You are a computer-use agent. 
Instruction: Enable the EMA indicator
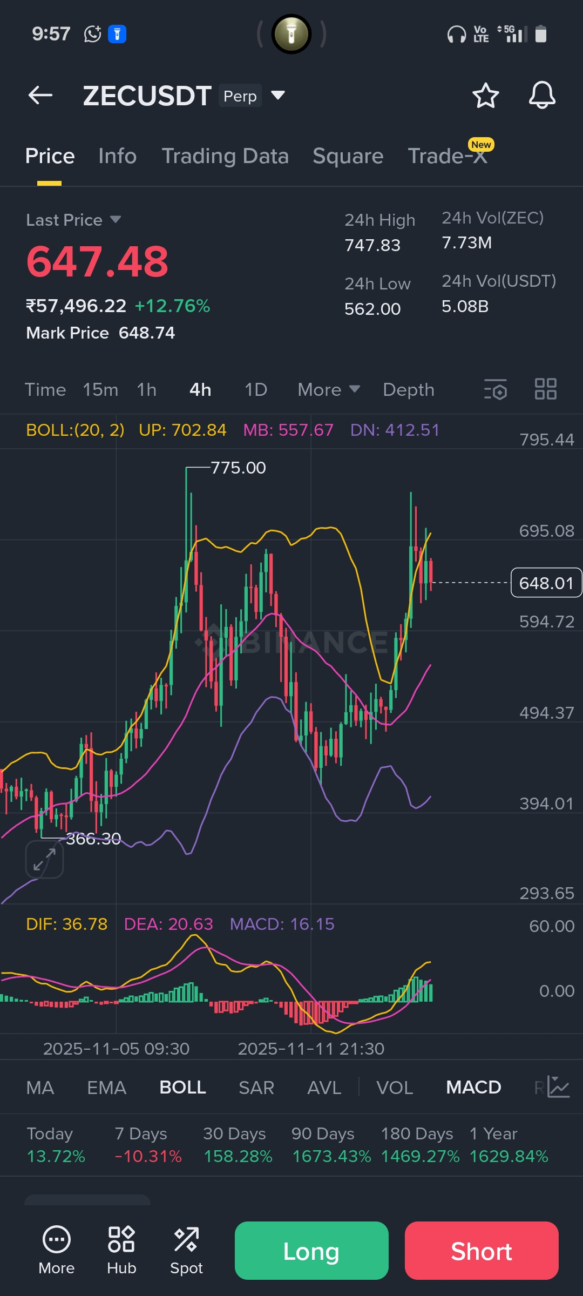106,1087
